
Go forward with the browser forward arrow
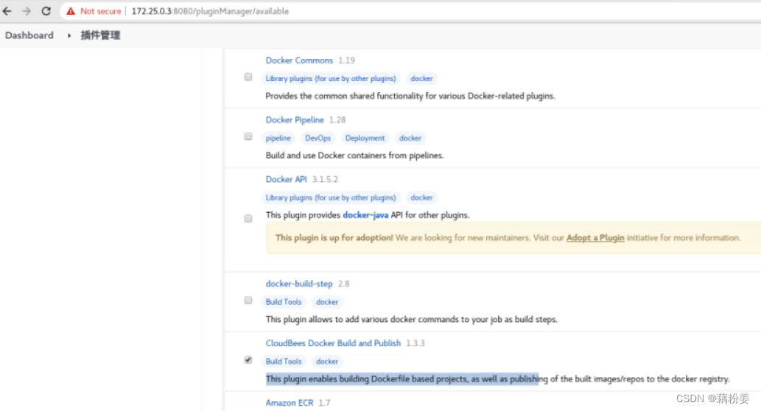(27, 10)
